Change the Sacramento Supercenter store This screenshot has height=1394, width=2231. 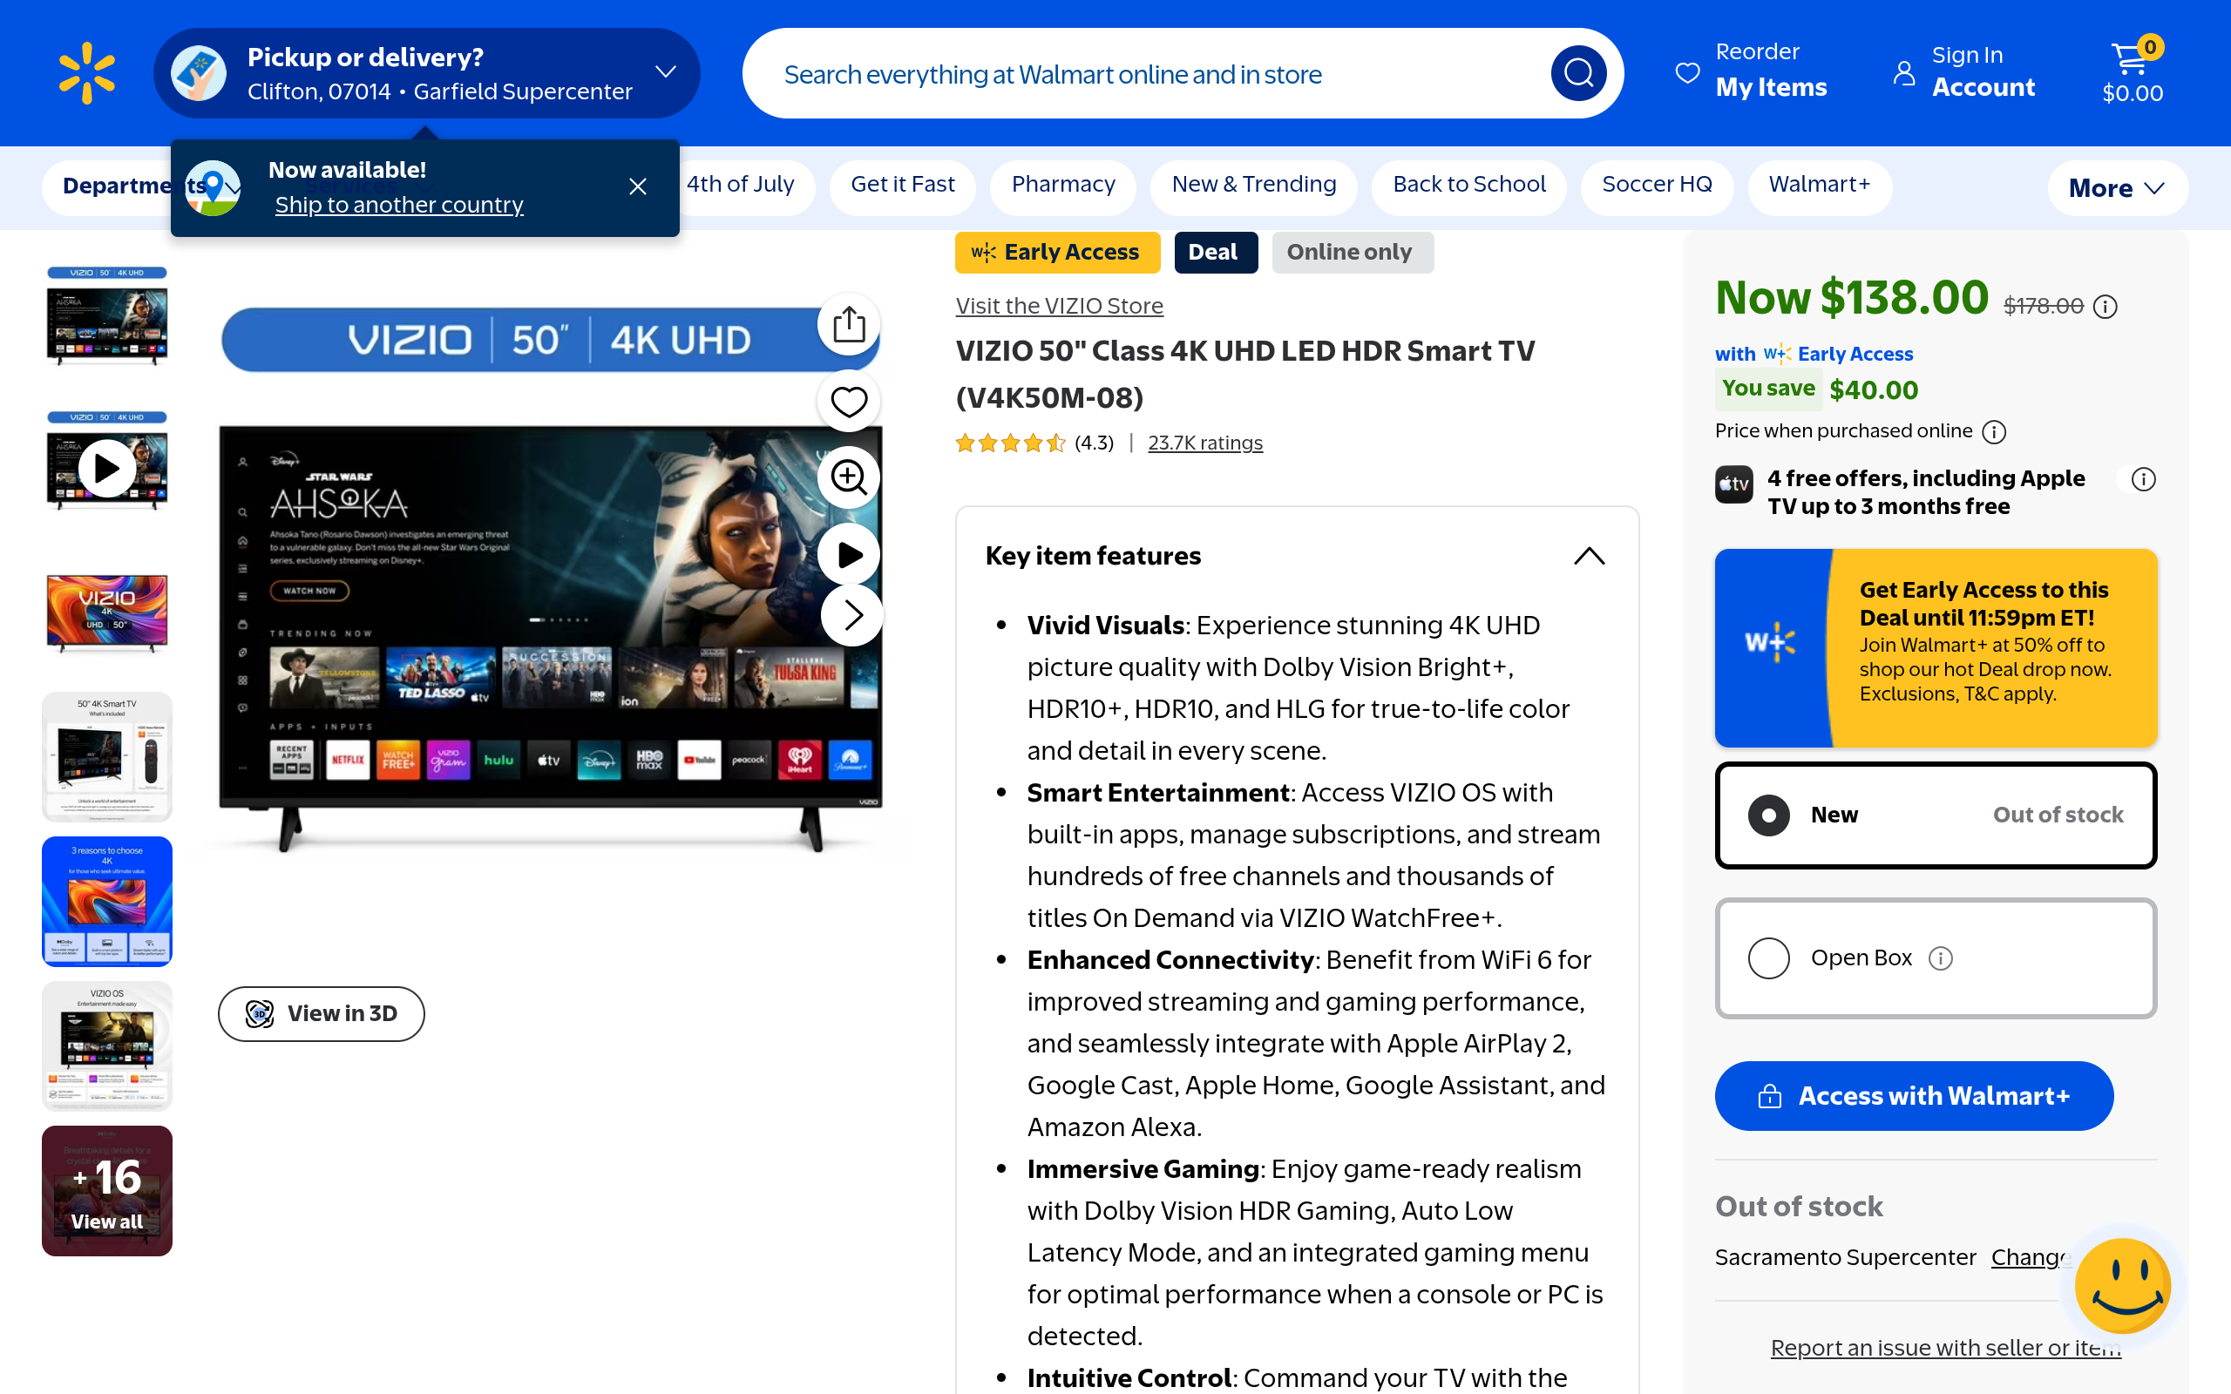click(x=2031, y=1257)
